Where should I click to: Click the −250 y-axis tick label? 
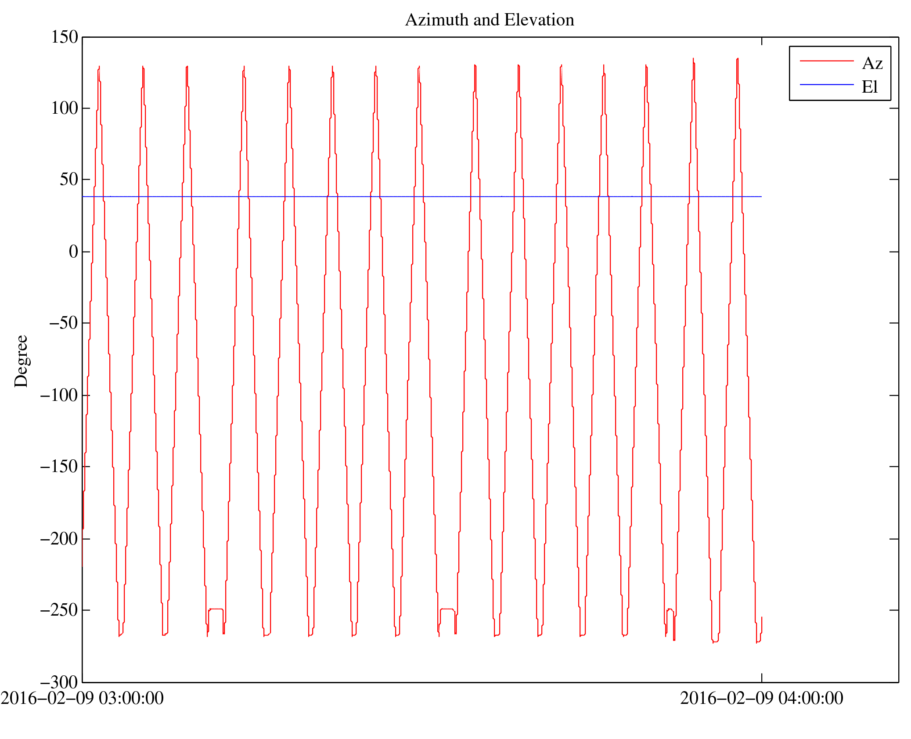click(x=59, y=610)
